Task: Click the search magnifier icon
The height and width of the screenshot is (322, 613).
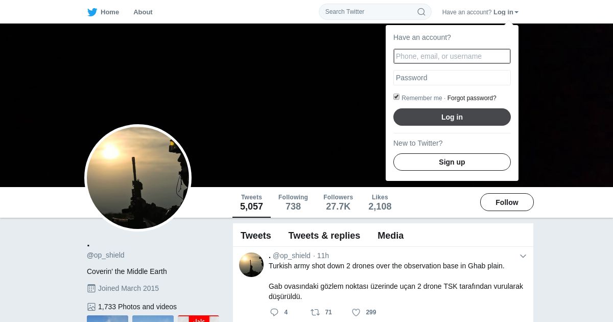Action: [421, 12]
